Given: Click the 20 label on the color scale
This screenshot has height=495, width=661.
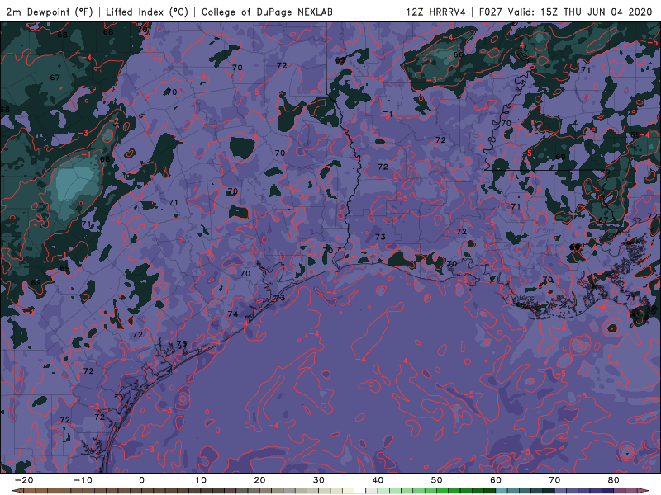Looking at the screenshot, I should pos(259,480).
